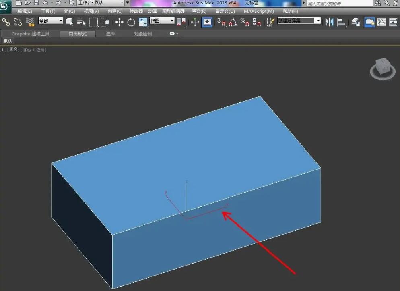
Task: Open the 渲染(R) menu
Action: tap(198, 11)
